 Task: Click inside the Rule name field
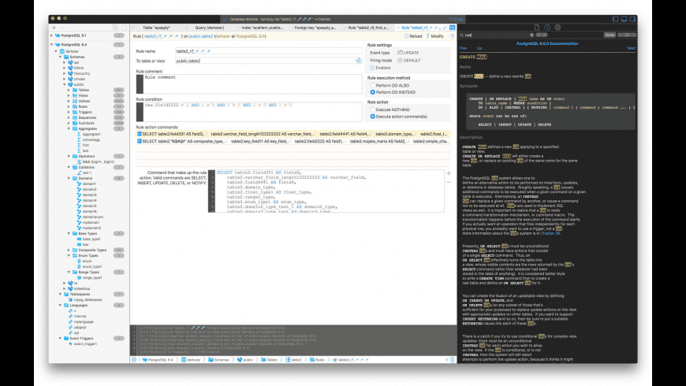pos(268,51)
